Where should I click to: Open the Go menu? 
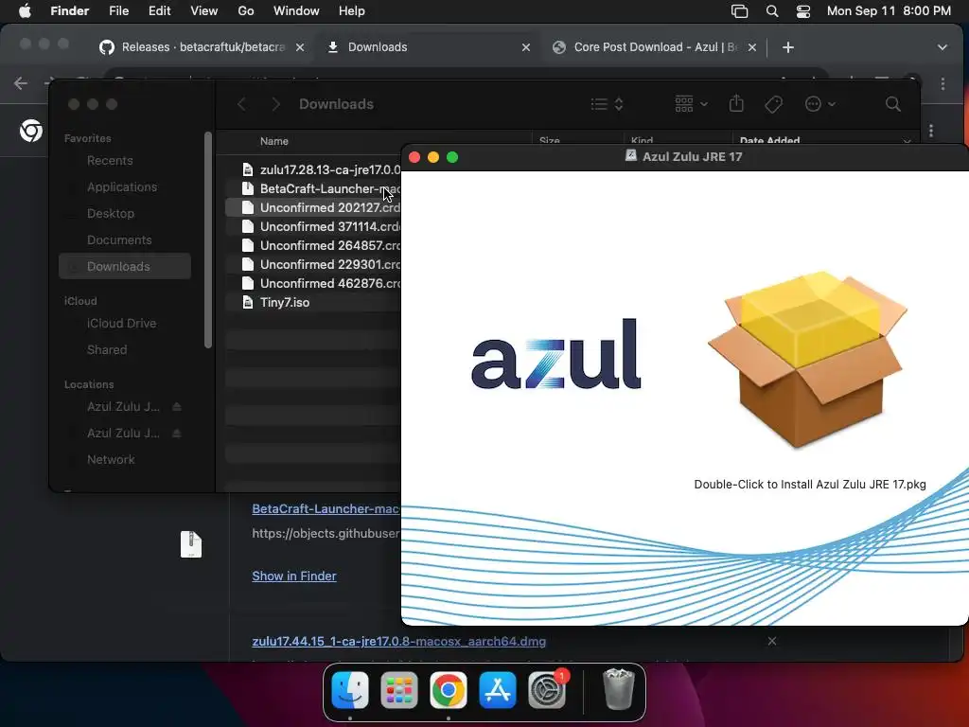tap(246, 11)
